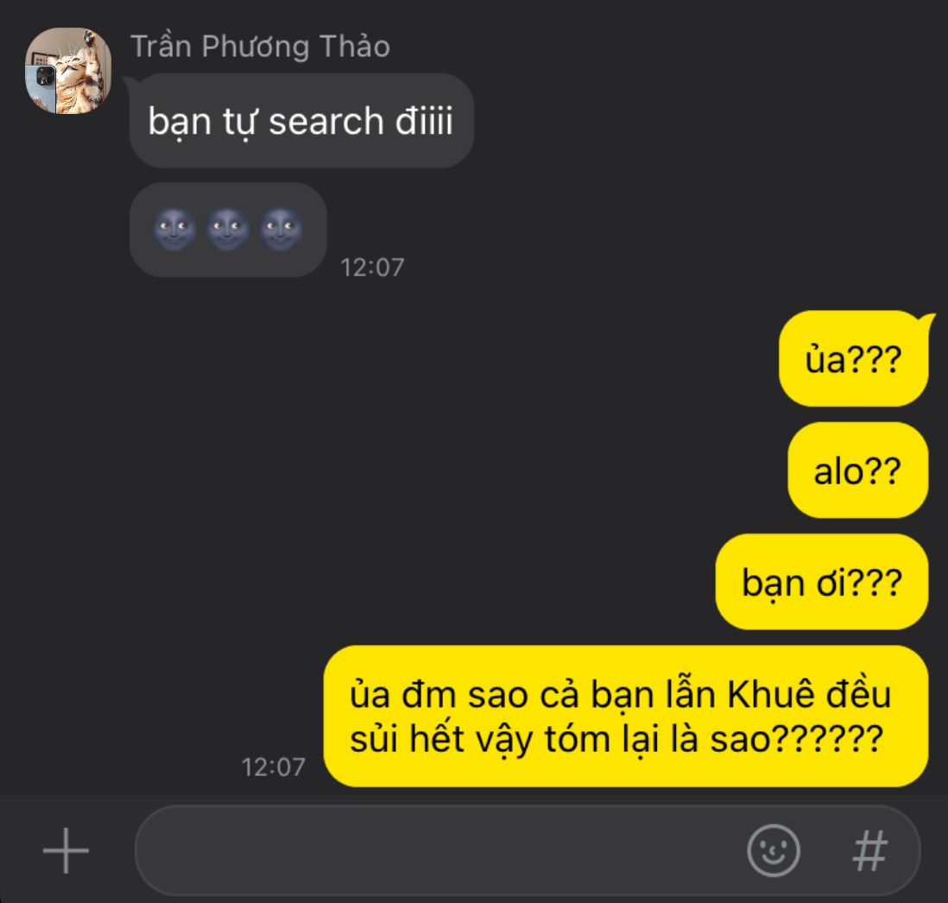Click the word 'search' in received message

tap(325, 122)
